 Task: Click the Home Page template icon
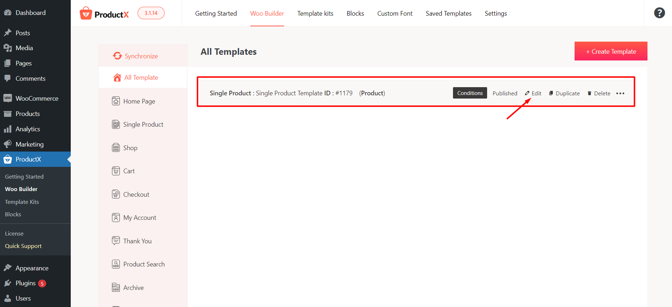(116, 101)
